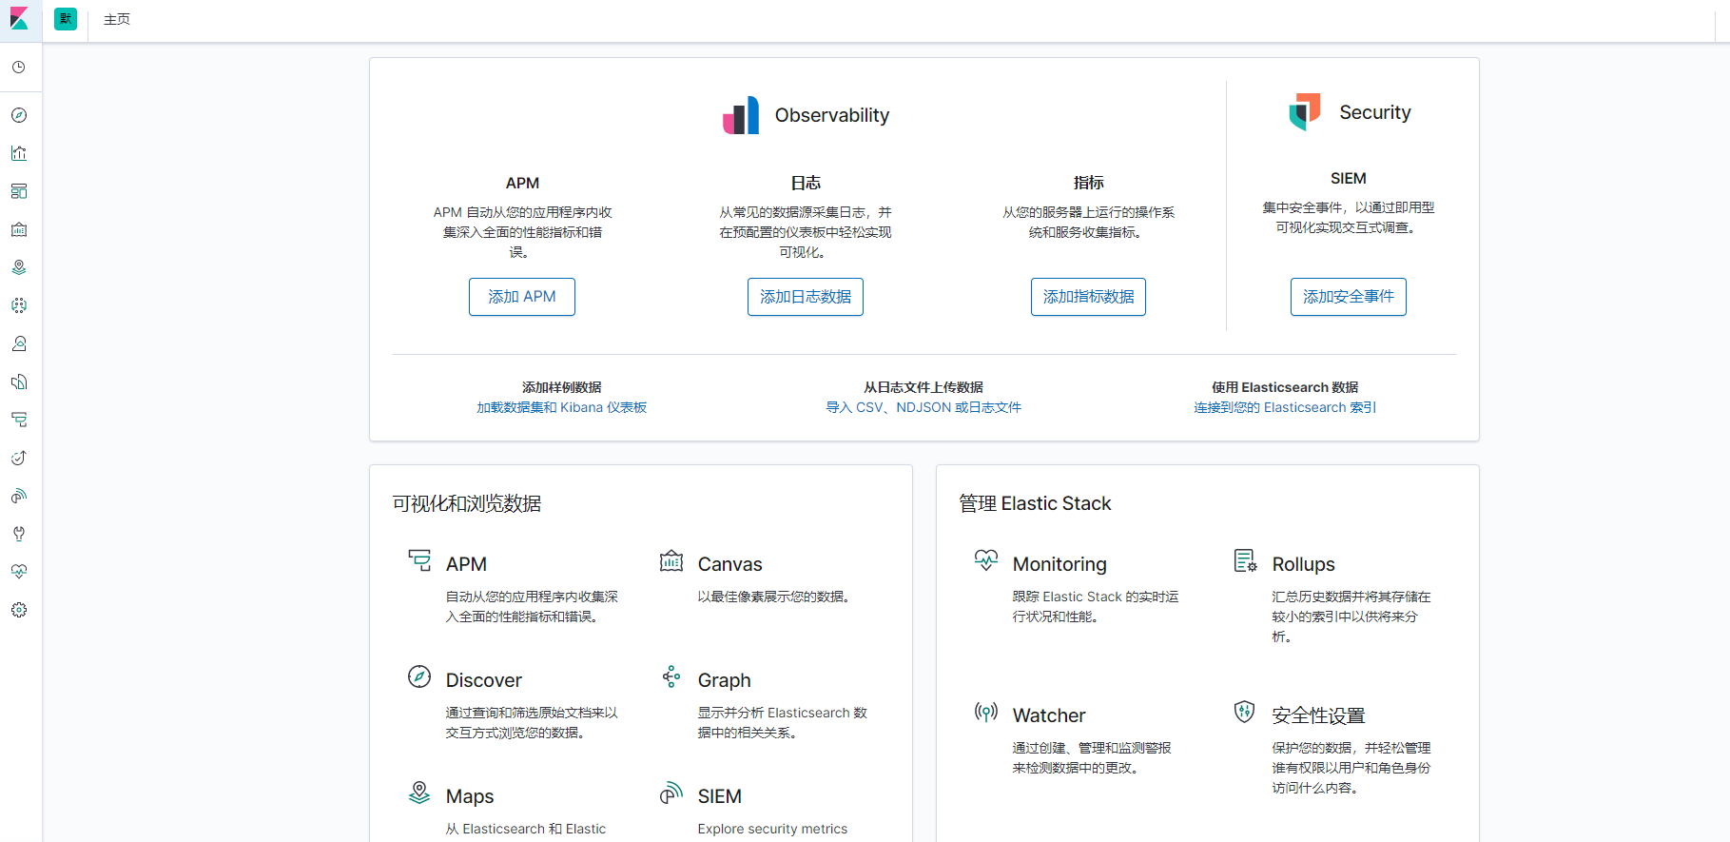Open Metrics from the sidebar icon
The height and width of the screenshot is (842, 1730).
[x=19, y=343]
